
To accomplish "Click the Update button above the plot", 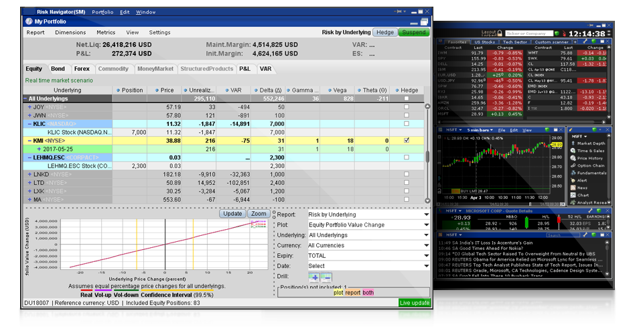I will pos(232,214).
